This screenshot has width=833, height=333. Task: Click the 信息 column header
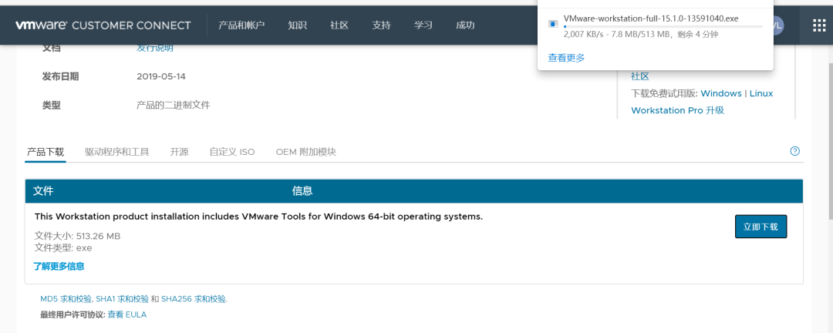click(302, 191)
